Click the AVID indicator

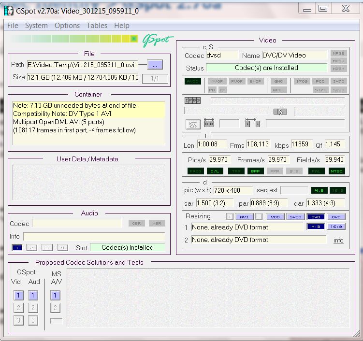click(192, 82)
